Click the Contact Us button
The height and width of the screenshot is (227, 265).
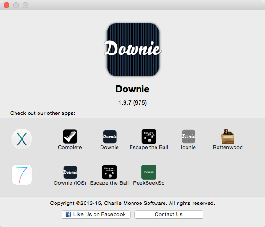(x=169, y=214)
